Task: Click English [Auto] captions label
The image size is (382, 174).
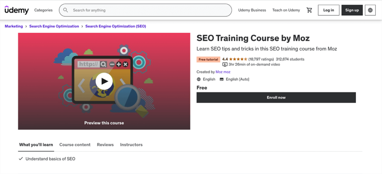Action: point(238,79)
